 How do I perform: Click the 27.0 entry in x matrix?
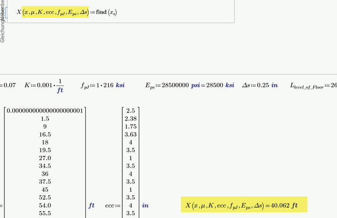45,158
